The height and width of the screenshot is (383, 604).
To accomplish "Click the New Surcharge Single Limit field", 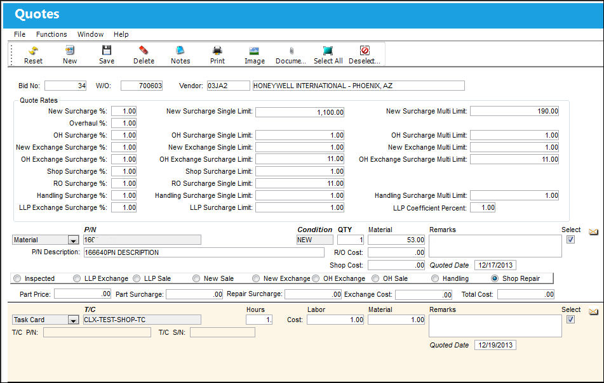I will point(300,112).
